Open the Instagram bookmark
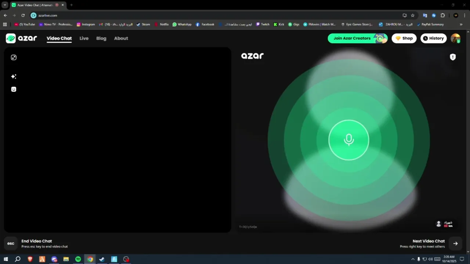The width and height of the screenshot is (470, 264). tap(86, 25)
